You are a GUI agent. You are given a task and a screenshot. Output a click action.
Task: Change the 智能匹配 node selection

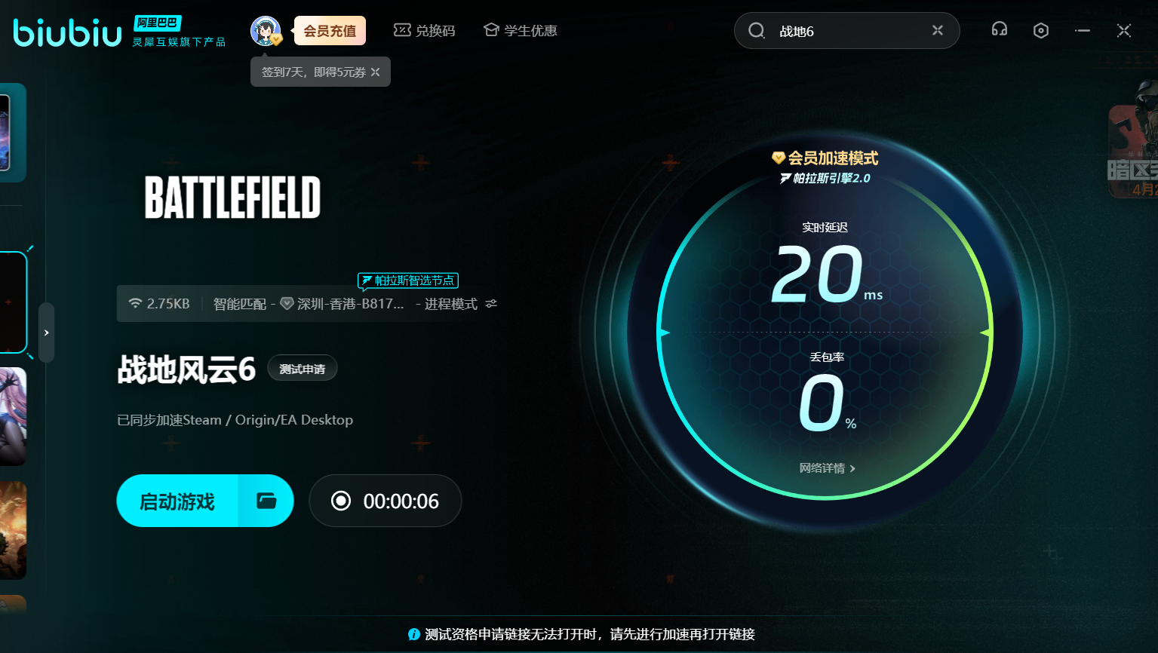(240, 304)
